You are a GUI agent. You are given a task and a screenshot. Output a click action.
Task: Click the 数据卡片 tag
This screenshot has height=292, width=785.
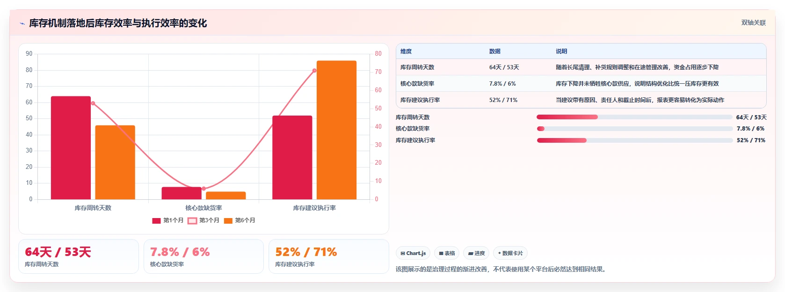(510, 253)
